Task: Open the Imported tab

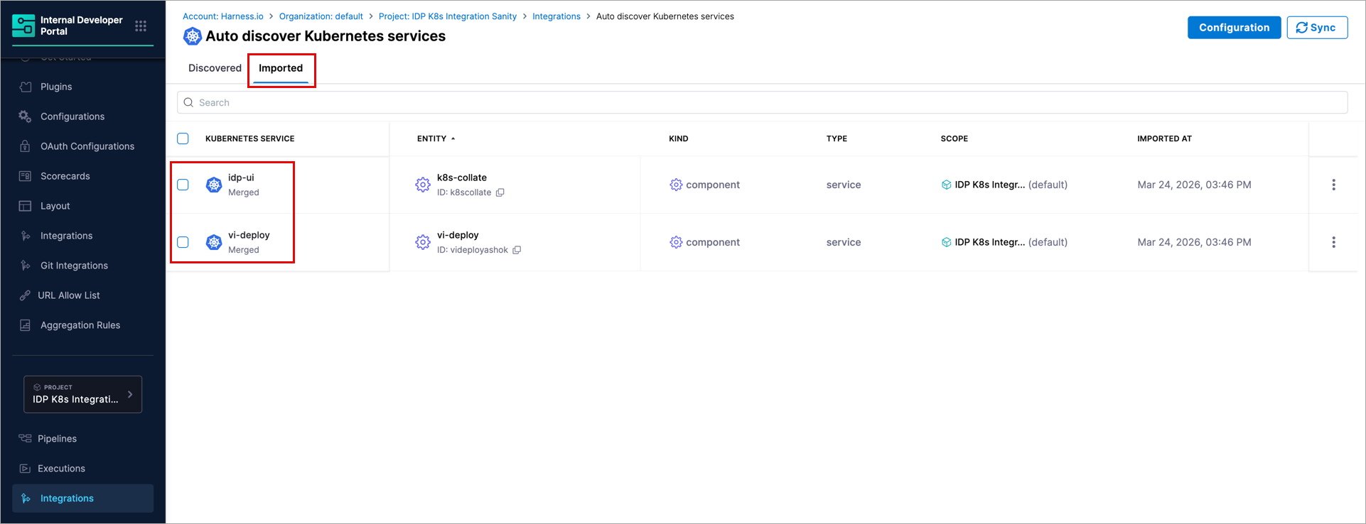Action: click(x=281, y=68)
